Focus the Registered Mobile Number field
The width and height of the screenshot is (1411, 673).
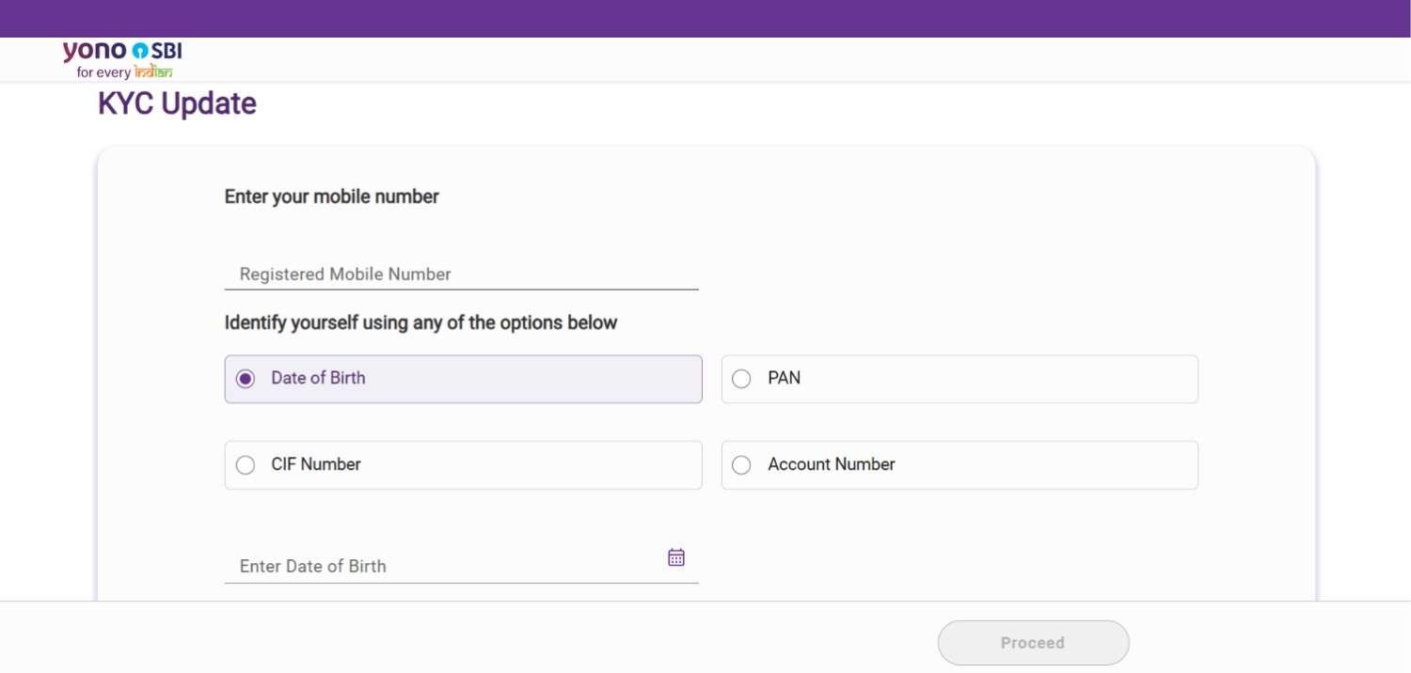click(x=461, y=274)
